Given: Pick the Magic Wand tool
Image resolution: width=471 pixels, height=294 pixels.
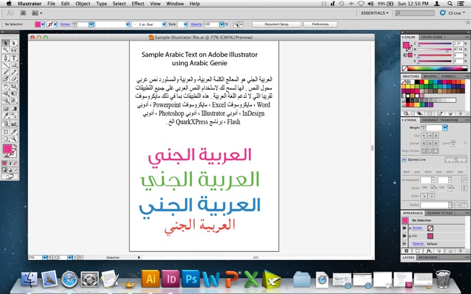Looking at the screenshot, I should coord(5,50).
